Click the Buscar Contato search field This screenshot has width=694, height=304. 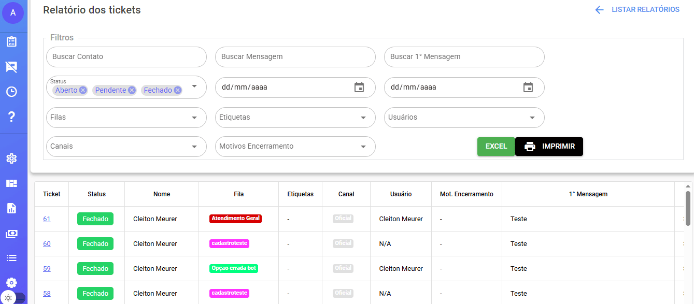click(126, 57)
